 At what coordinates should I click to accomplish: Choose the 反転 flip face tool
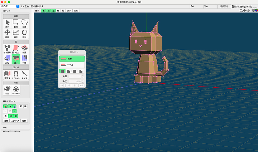point(7,59)
